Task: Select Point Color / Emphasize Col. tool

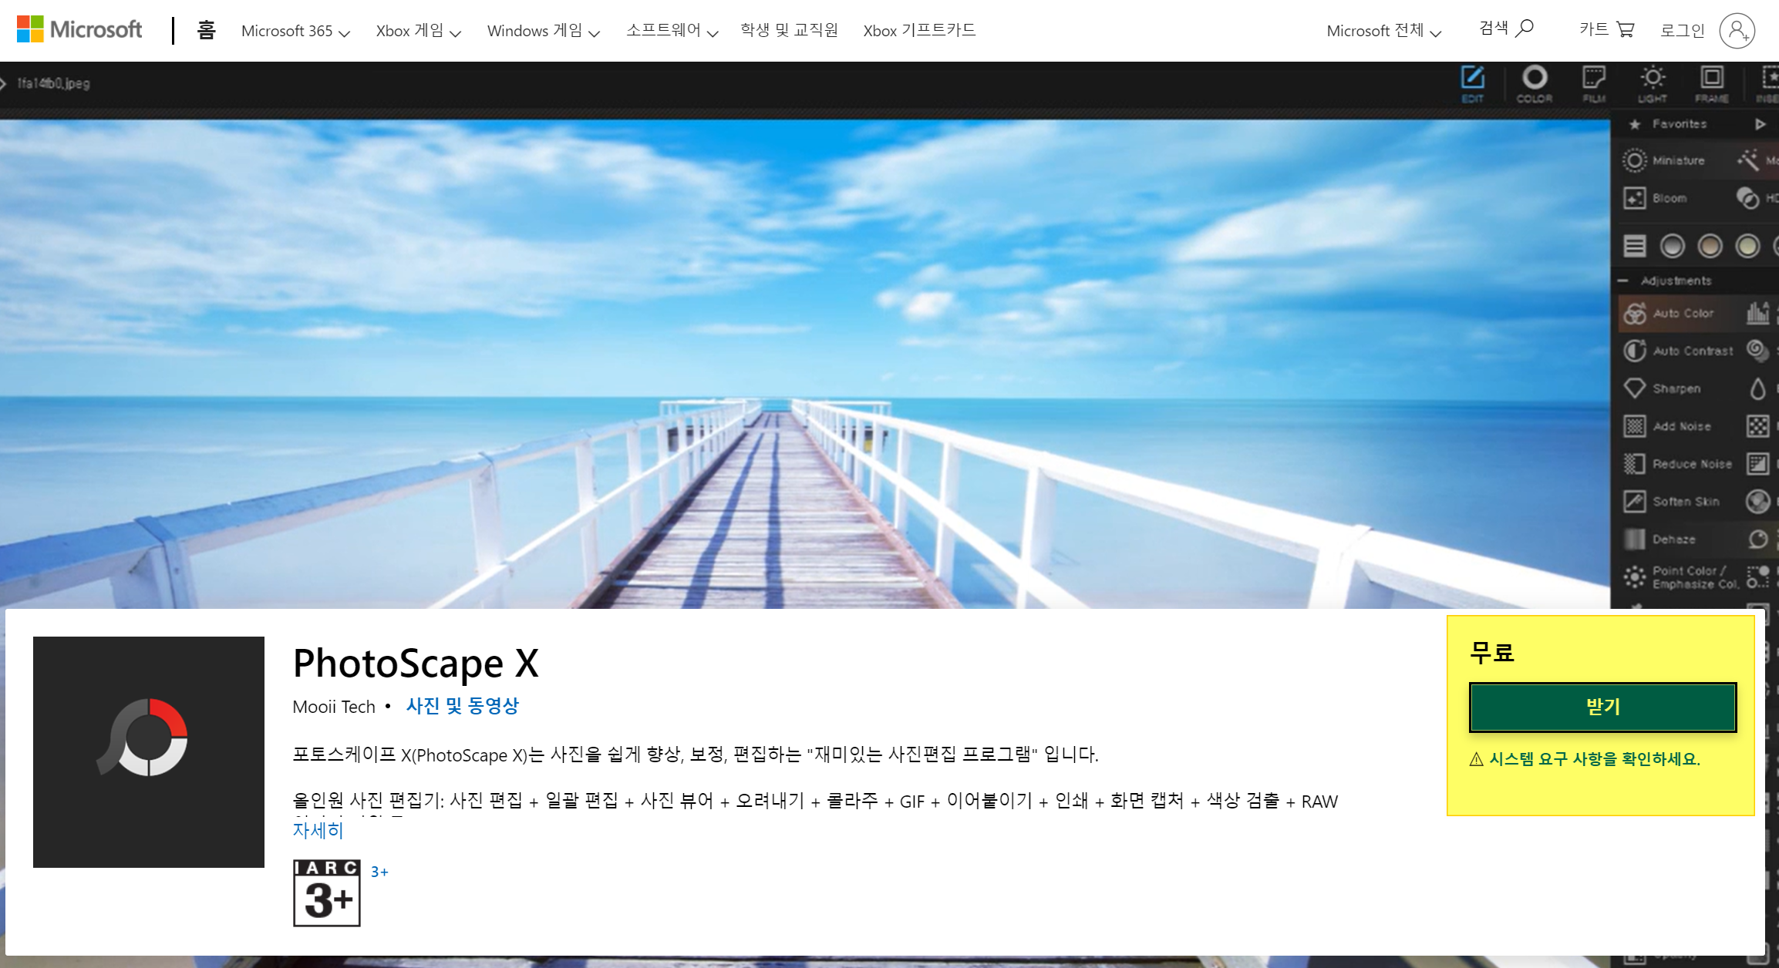Action: 1681,577
